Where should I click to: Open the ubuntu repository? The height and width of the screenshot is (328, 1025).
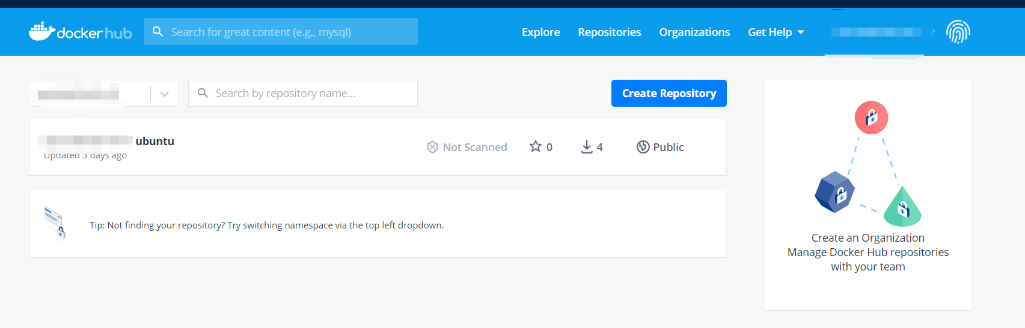click(155, 141)
